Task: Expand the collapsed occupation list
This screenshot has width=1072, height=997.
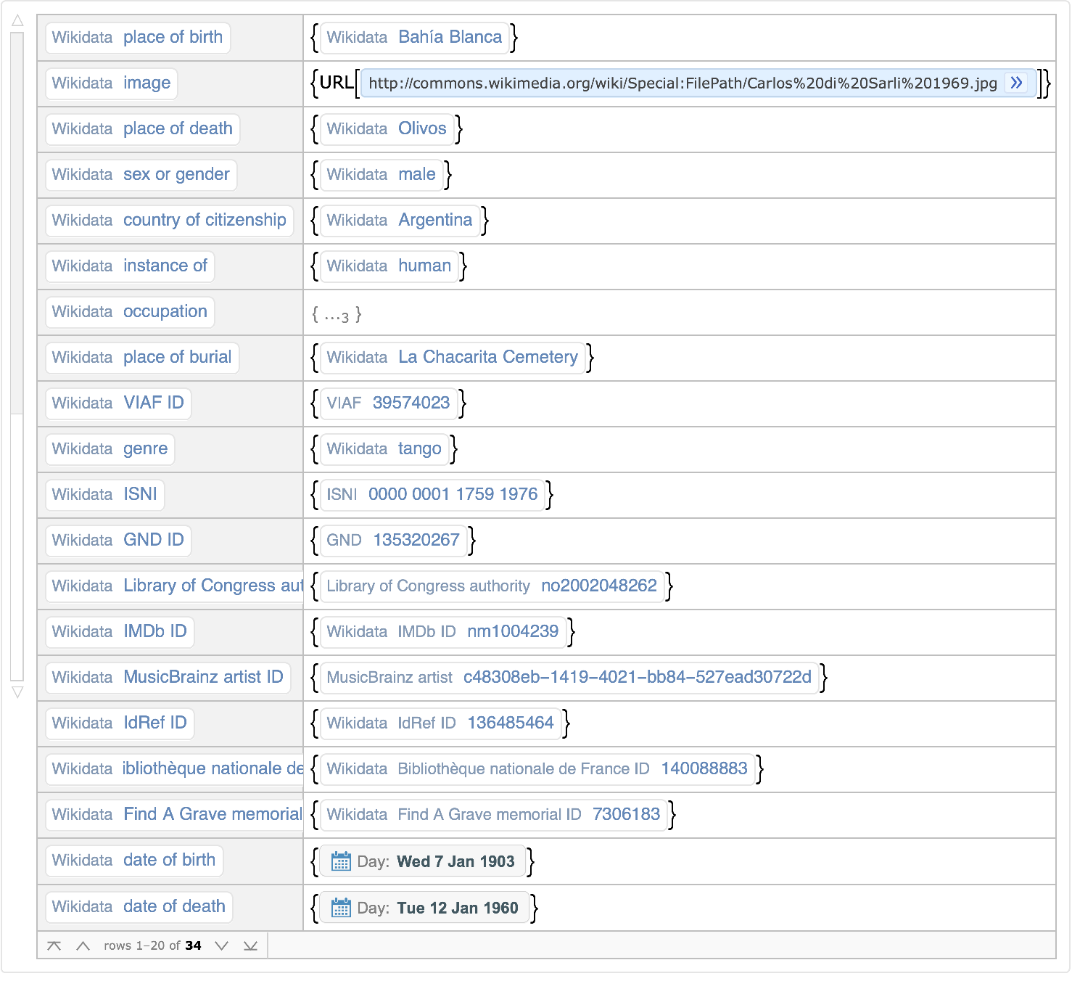Action: pos(337,315)
